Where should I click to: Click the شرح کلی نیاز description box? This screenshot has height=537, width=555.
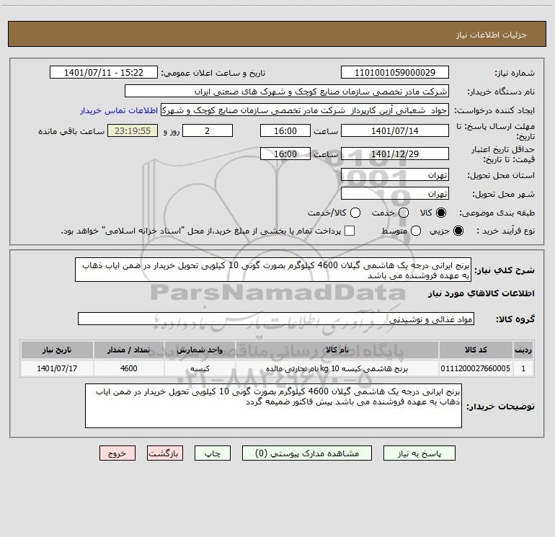(273, 270)
